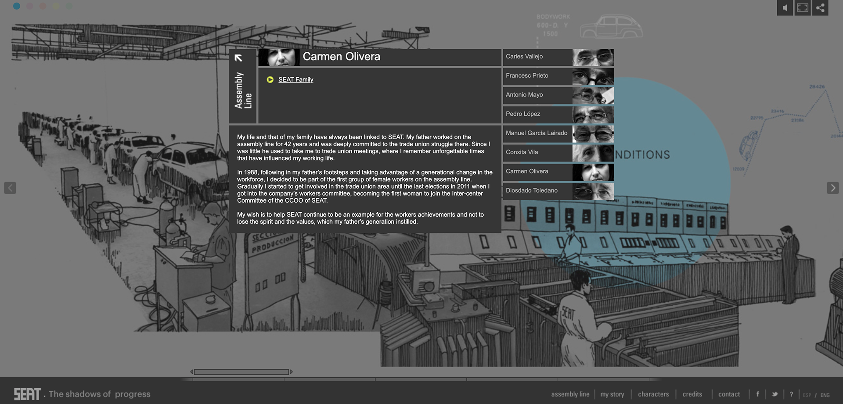Open the contact footer link
The width and height of the screenshot is (843, 404).
pyautogui.click(x=729, y=394)
